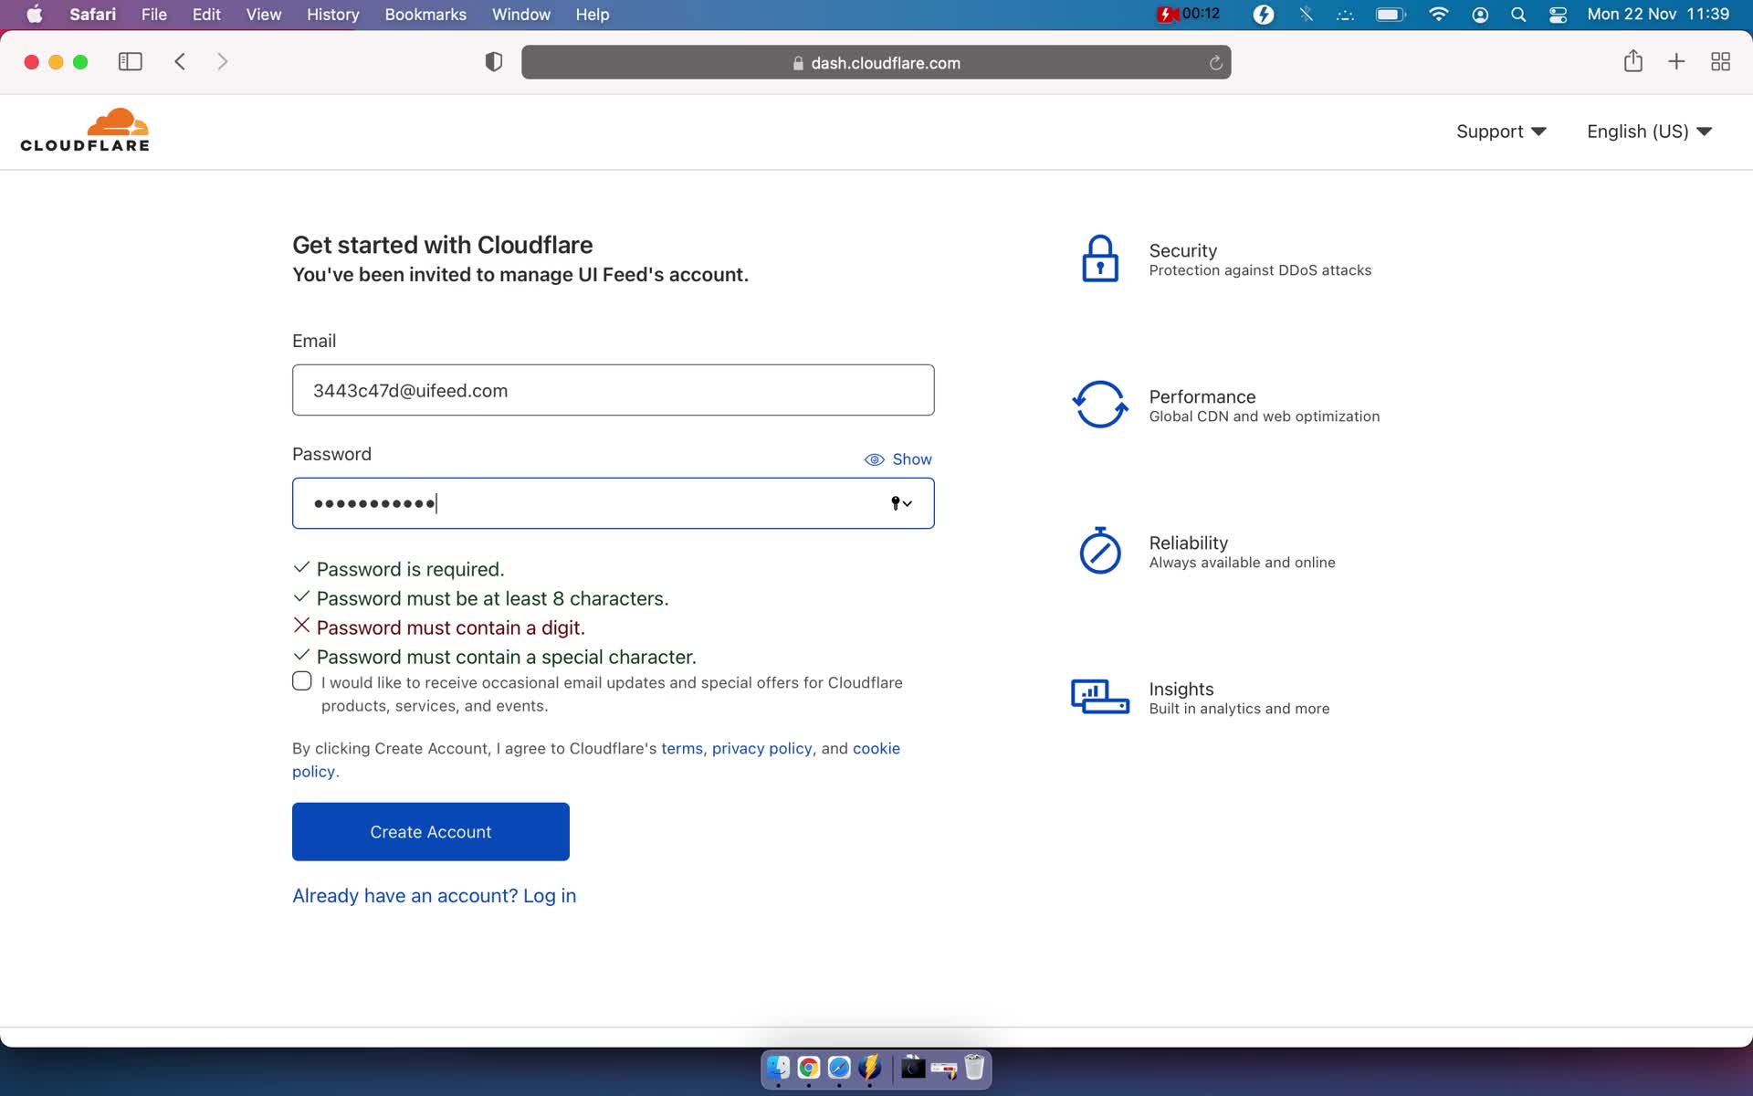Click the Security padlock icon
The image size is (1753, 1096).
pos(1100,258)
